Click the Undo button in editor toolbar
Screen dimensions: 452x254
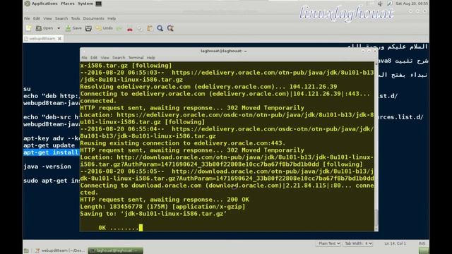click(105, 28)
